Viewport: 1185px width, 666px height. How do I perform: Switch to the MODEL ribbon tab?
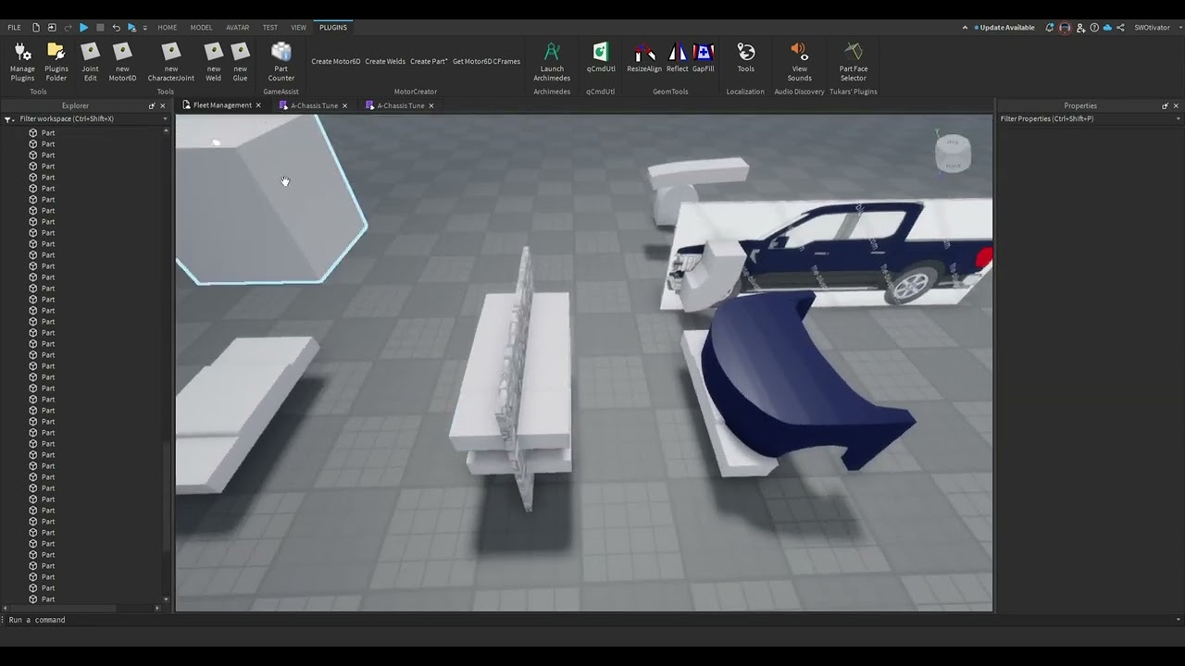[x=201, y=28]
